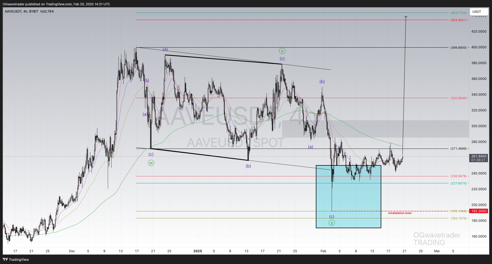Click the (443.7124) level label
The height and width of the screenshot is (264, 492).
[458, 13]
